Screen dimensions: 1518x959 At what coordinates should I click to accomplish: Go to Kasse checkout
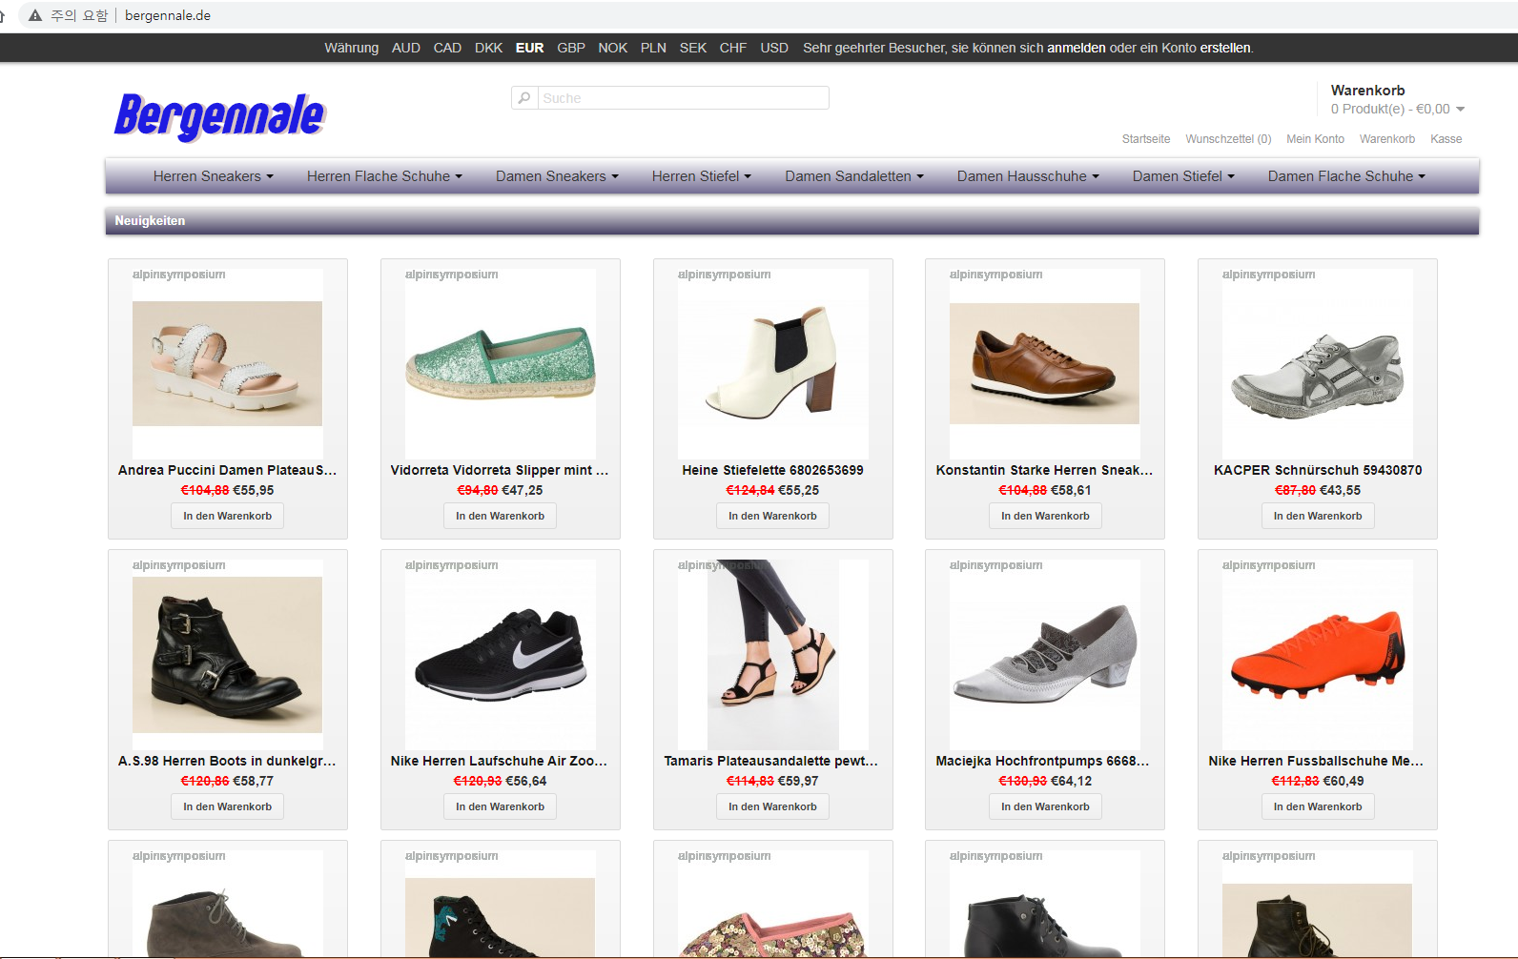point(1446,139)
